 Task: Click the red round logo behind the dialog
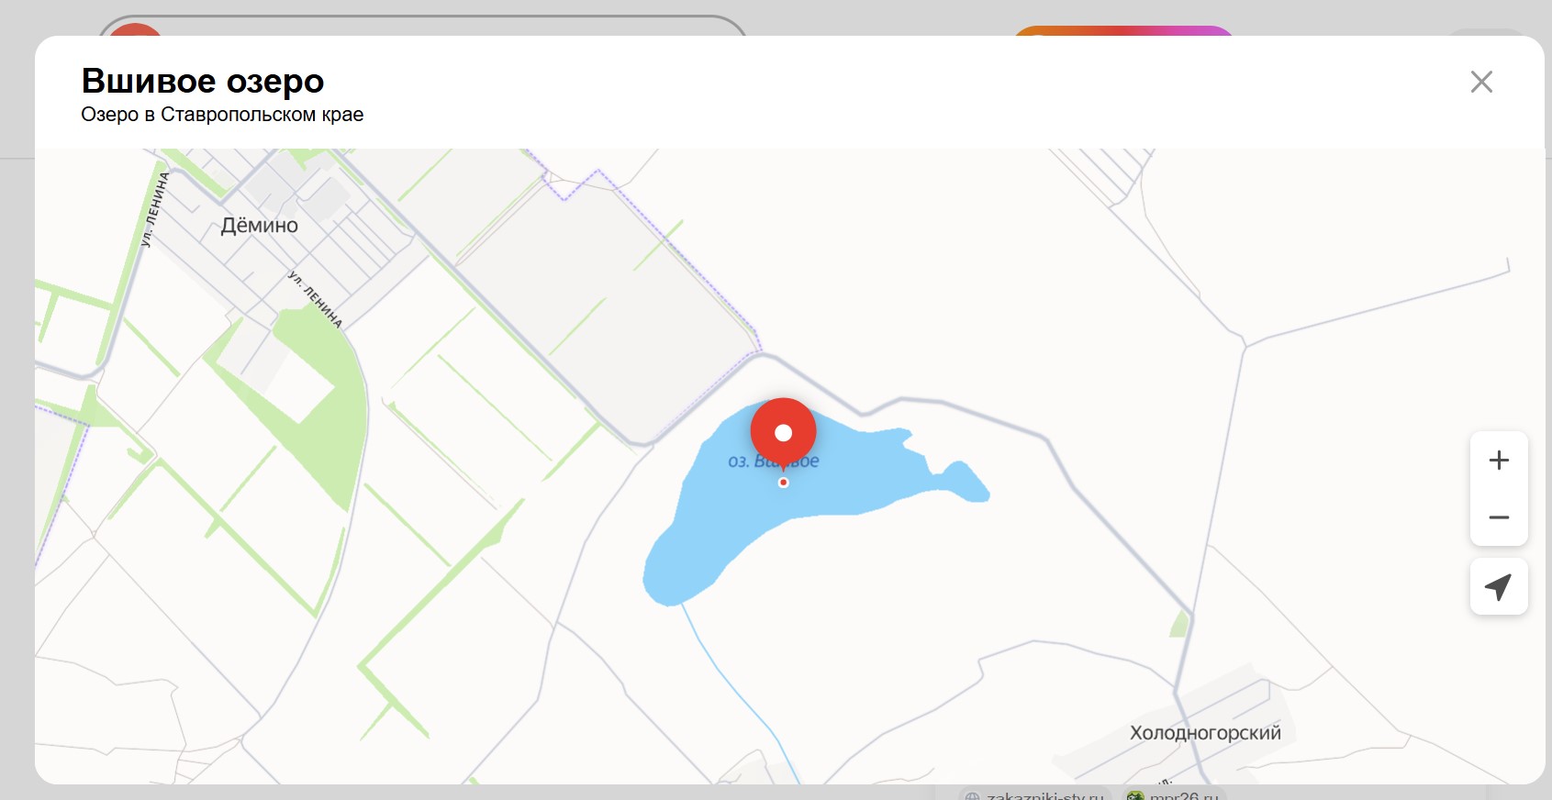135,29
